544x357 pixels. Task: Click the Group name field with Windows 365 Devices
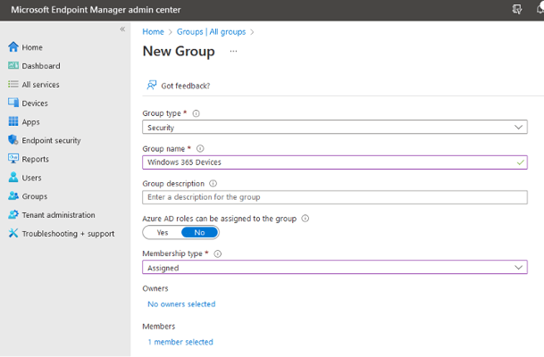[x=335, y=162]
